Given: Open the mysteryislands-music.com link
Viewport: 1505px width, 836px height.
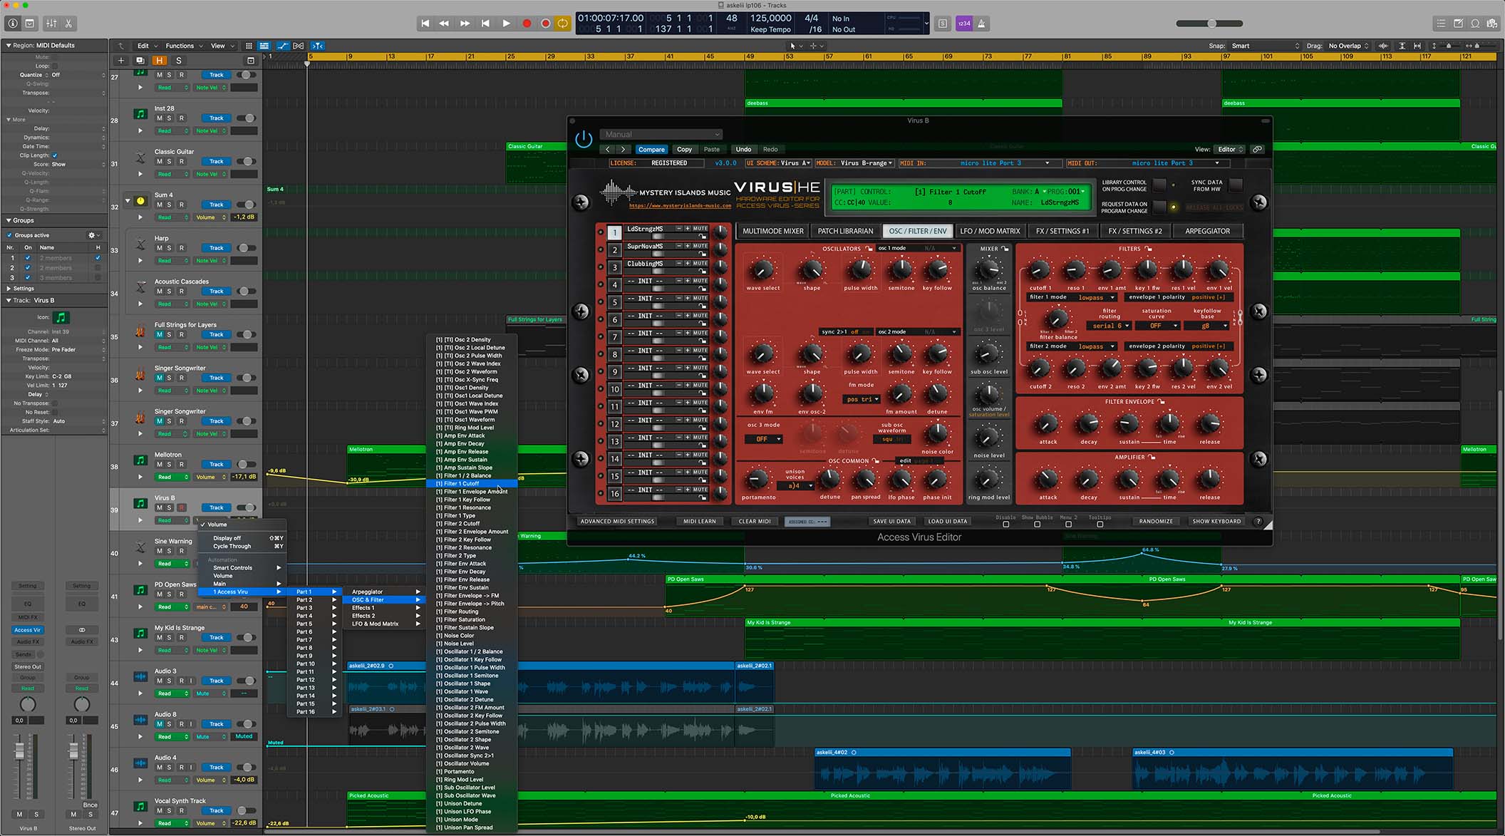Looking at the screenshot, I should coord(680,206).
